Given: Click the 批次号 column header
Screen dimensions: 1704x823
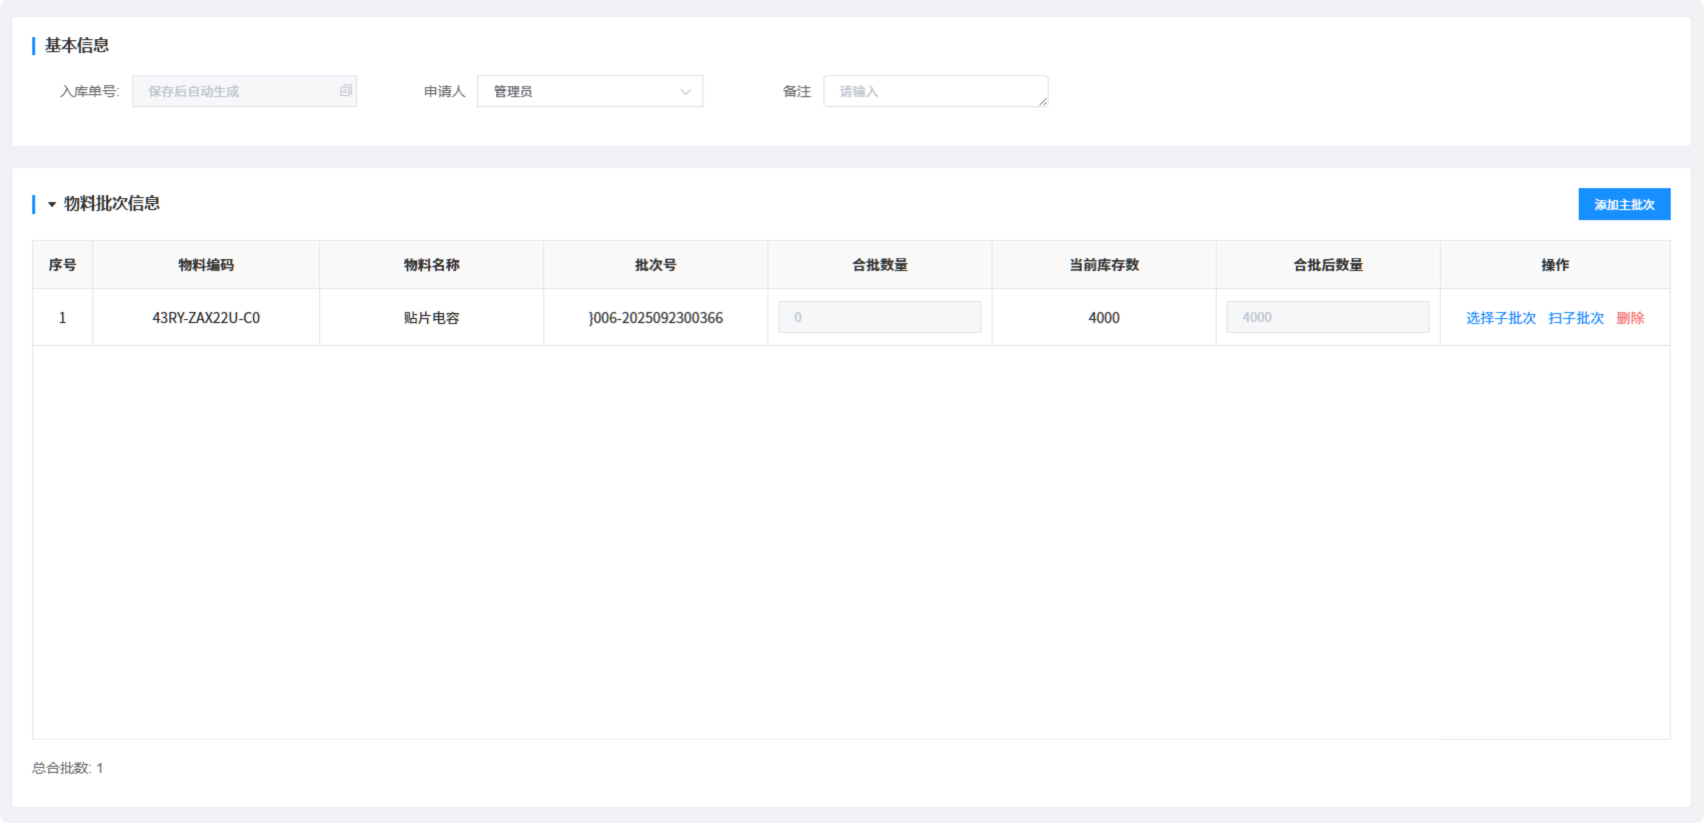Looking at the screenshot, I should click(655, 265).
